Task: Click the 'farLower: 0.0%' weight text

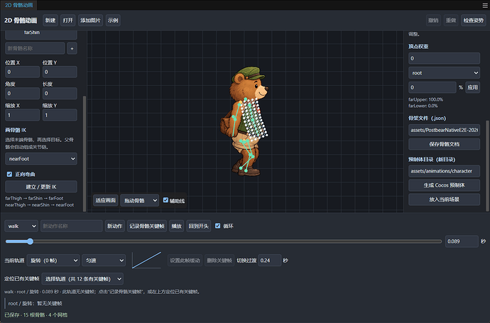Action: coord(423,106)
